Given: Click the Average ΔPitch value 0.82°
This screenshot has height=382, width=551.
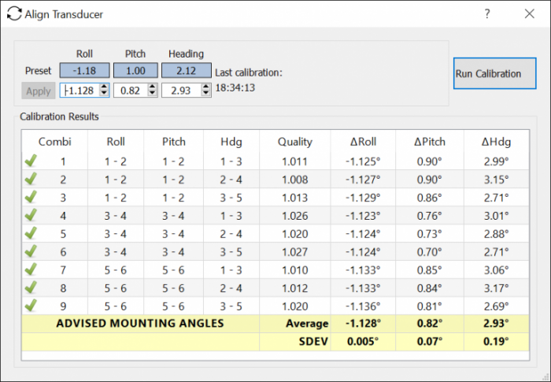Looking at the screenshot, I should [430, 323].
